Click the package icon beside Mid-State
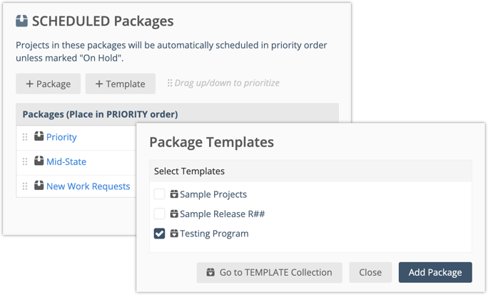The width and height of the screenshot is (488, 295). click(x=39, y=161)
